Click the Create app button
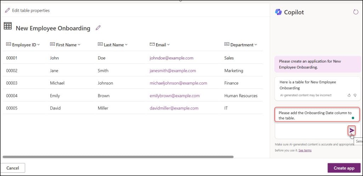The height and width of the screenshot is (176, 363). point(344,168)
